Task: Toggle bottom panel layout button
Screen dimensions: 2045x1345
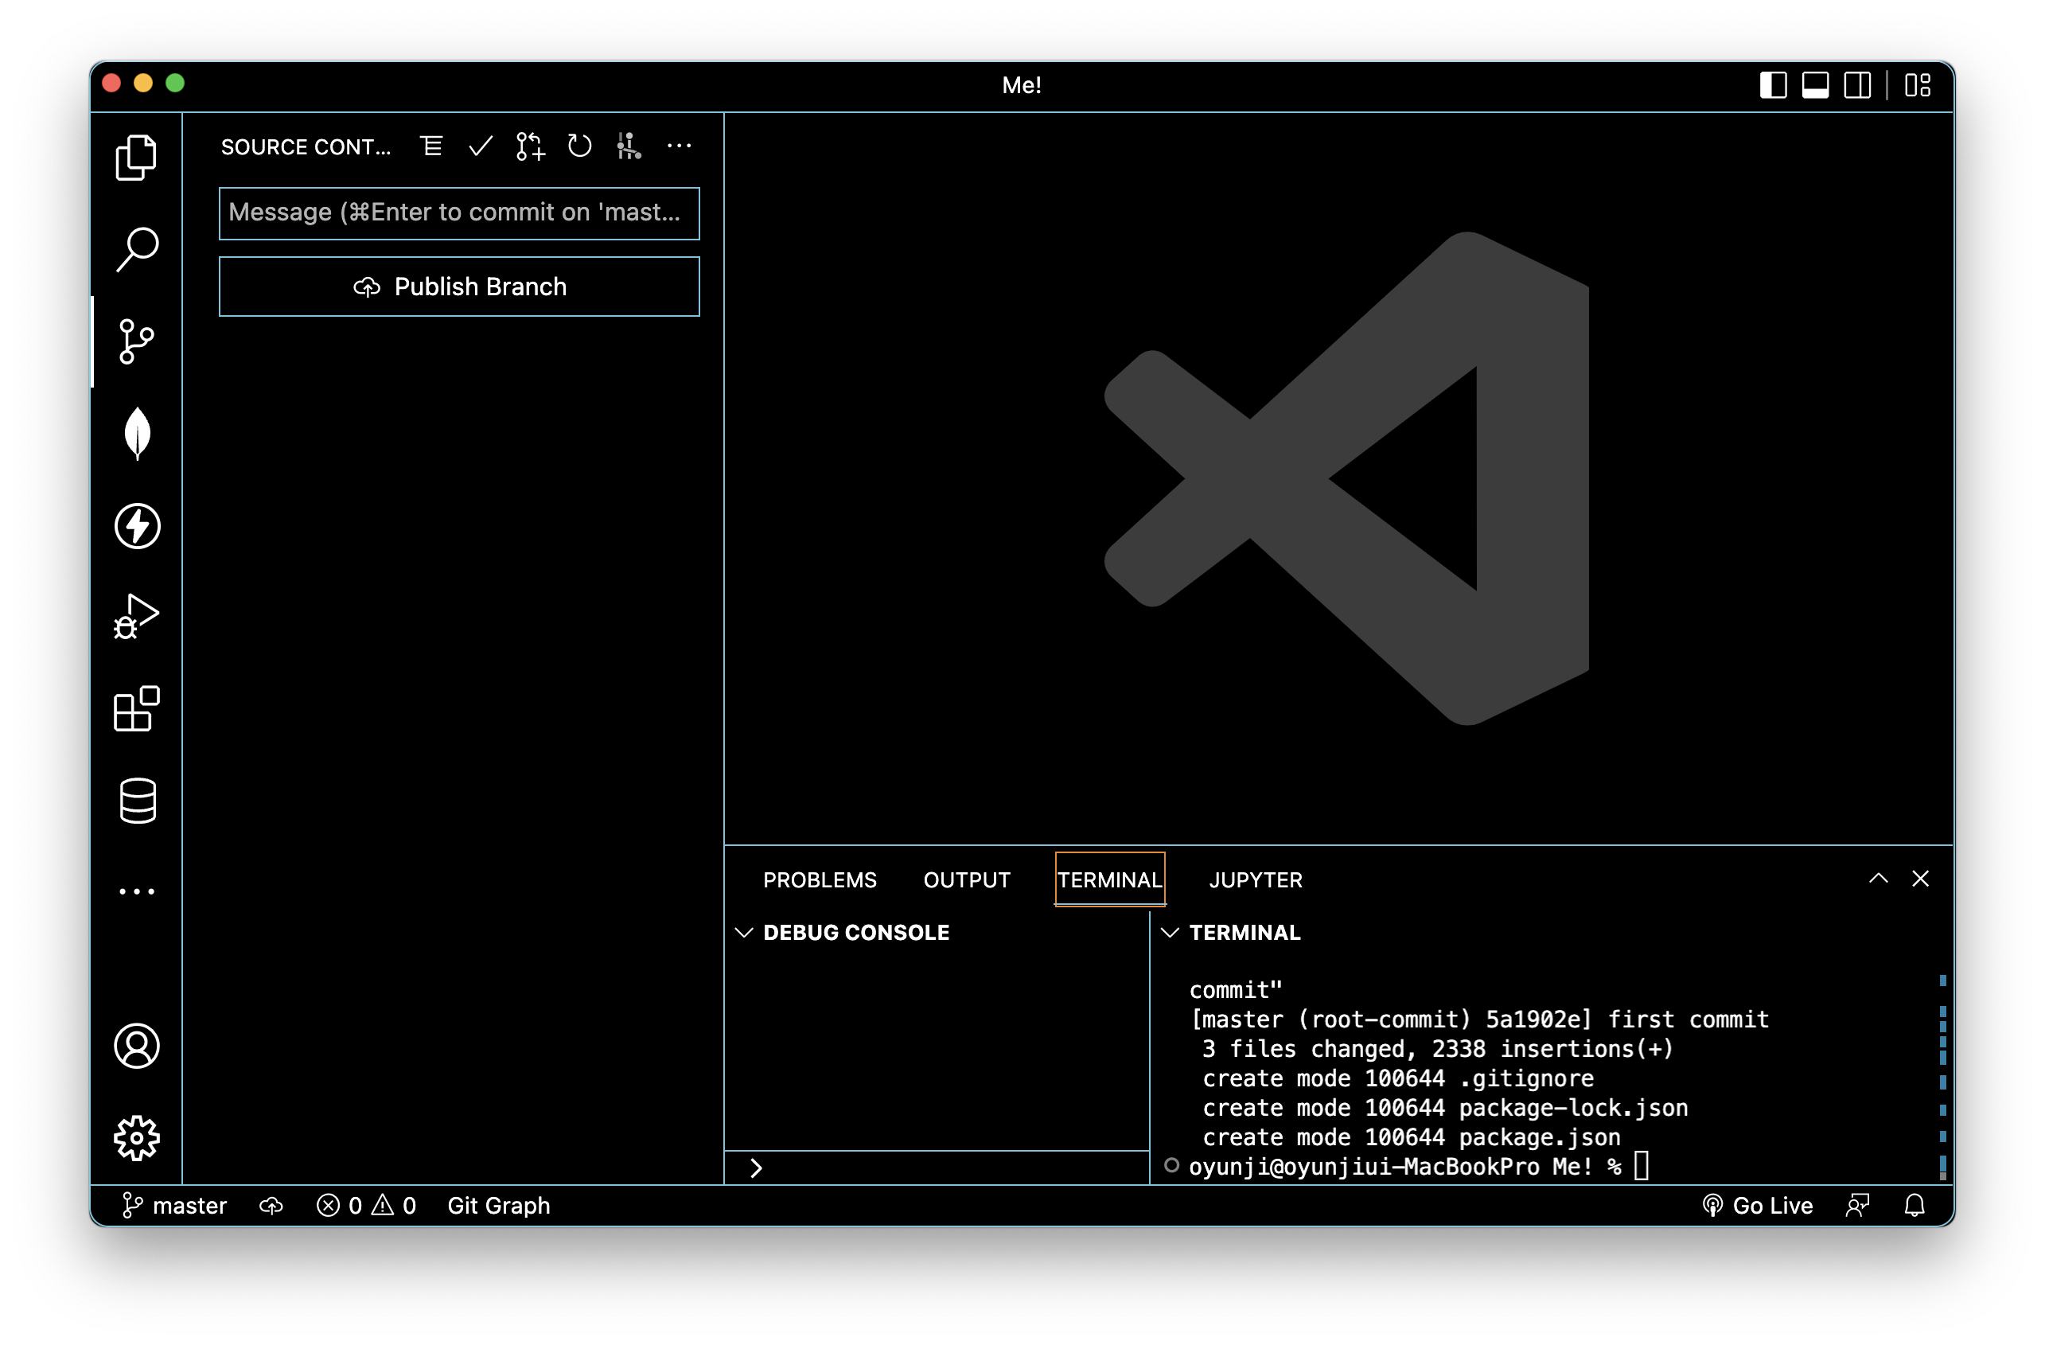Action: tap(1815, 85)
